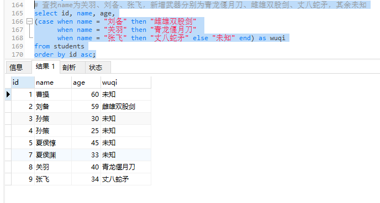Click the id column header
The height and width of the screenshot is (203, 380).
tap(23, 83)
